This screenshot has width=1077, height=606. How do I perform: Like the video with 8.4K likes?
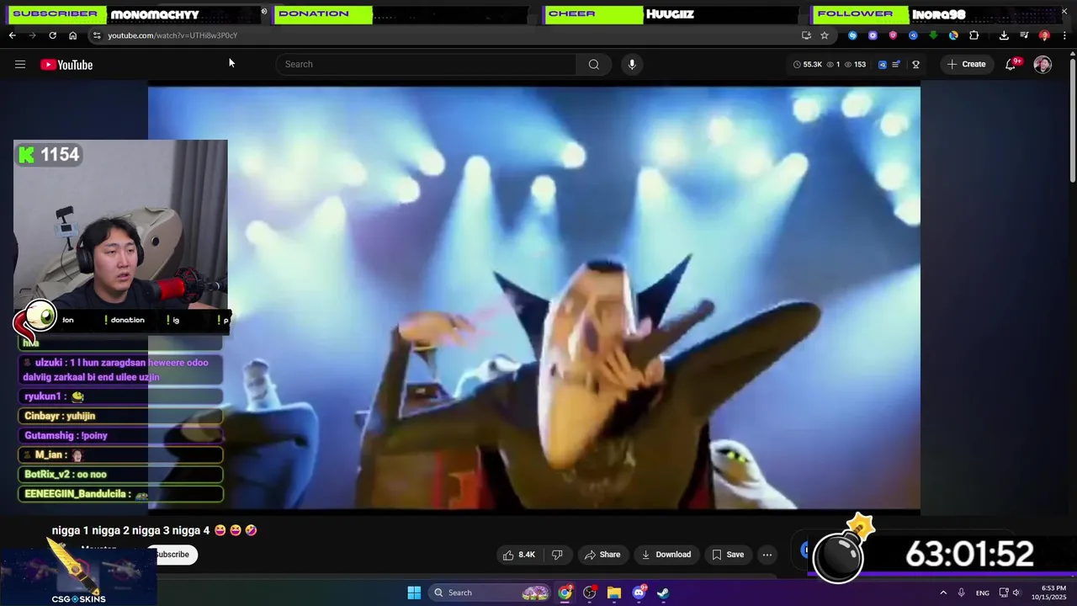pyautogui.click(x=518, y=555)
